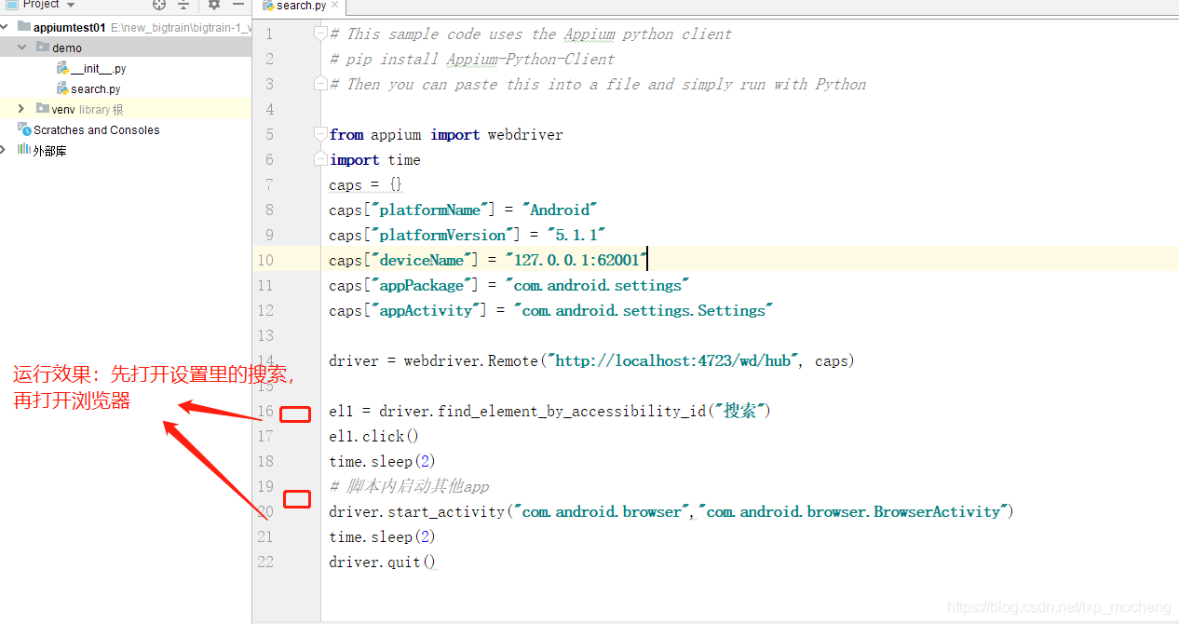
Task: Click 'driver.quit()' line
Action: [x=383, y=562]
